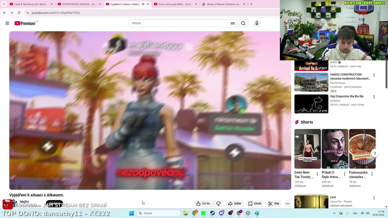The height and width of the screenshot is (218, 388).
Task: Open the on-screen keyboard in search box
Action: (x=232, y=23)
